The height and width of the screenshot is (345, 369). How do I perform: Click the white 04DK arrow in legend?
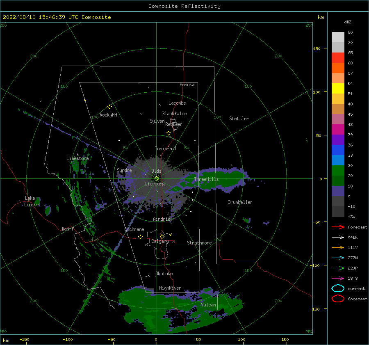(x=338, y=237)
